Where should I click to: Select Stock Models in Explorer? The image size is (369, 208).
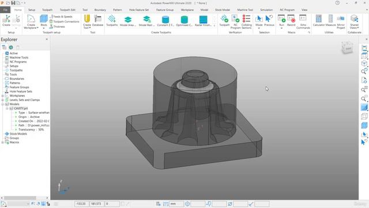click(18, 134)
